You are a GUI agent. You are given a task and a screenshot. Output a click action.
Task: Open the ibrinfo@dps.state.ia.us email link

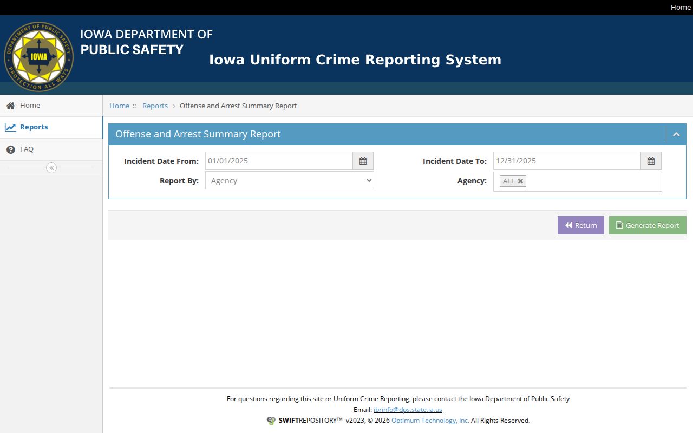tap(408, 410)
